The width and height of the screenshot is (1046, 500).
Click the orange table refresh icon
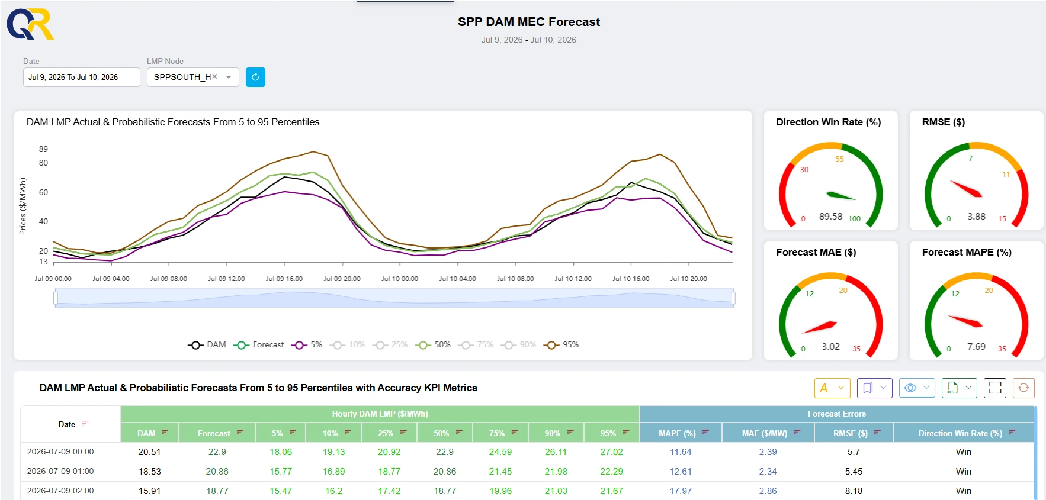click(1023, 388)
